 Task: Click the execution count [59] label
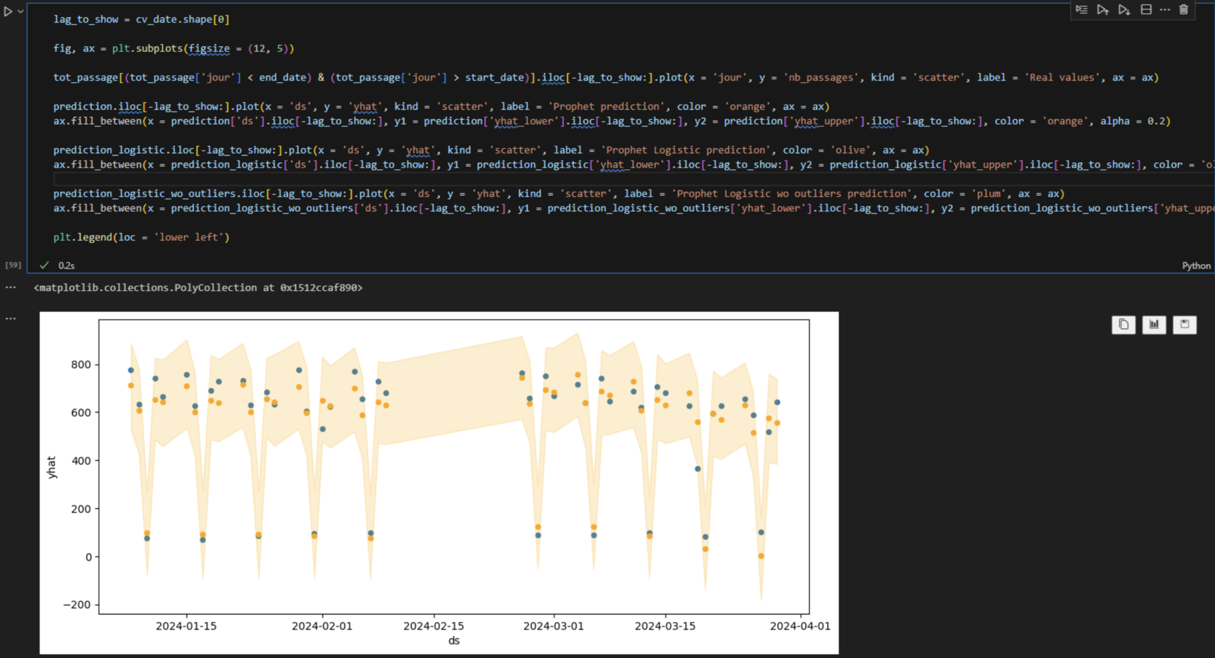click(13, 265)
